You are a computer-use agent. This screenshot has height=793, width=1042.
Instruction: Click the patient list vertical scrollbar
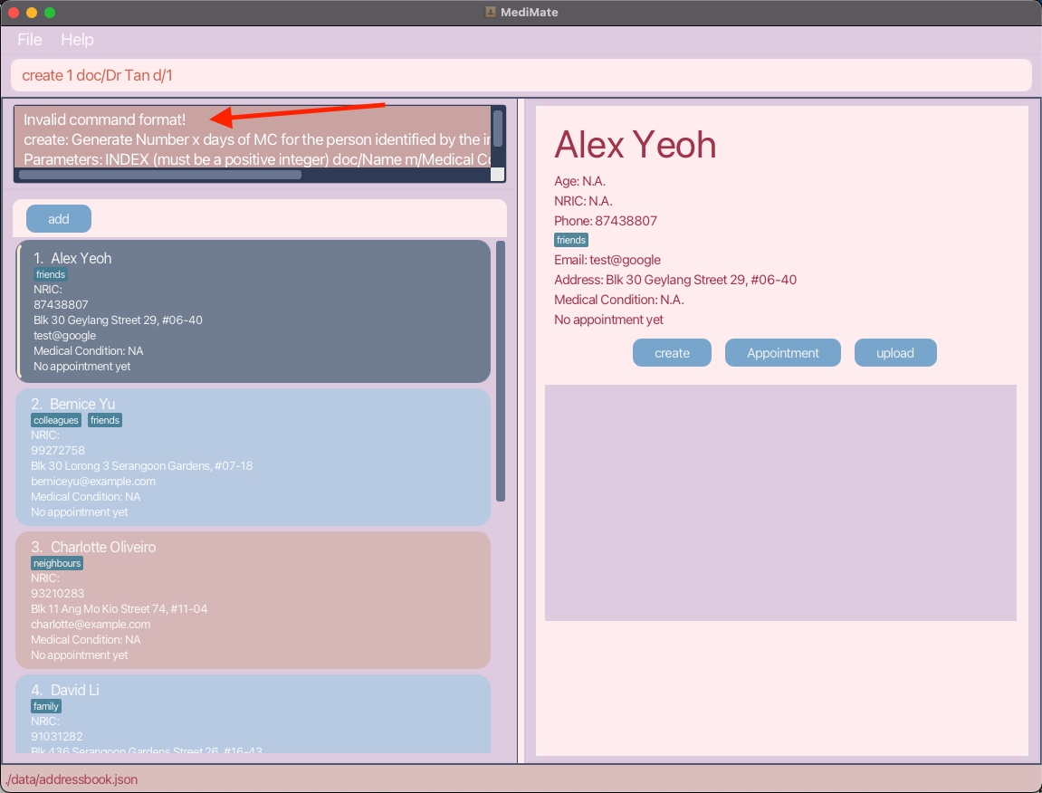pyautogui.click(x=501, y=371)
